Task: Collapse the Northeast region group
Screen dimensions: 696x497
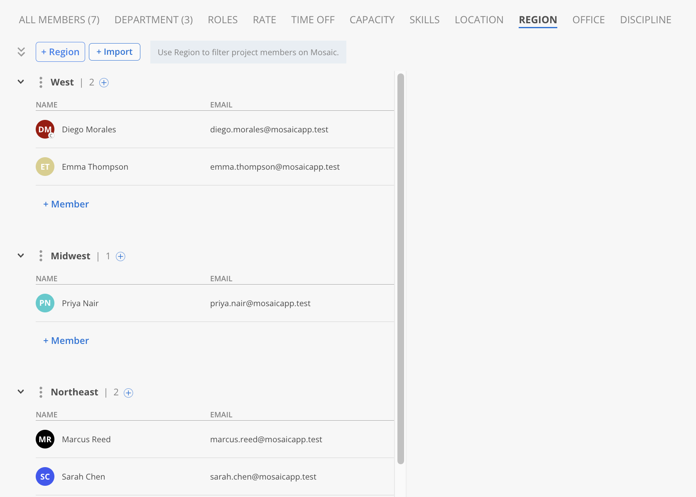Action: pos(21,392)
